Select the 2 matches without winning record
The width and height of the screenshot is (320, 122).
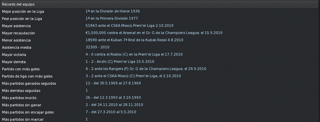tap(114, 105)
